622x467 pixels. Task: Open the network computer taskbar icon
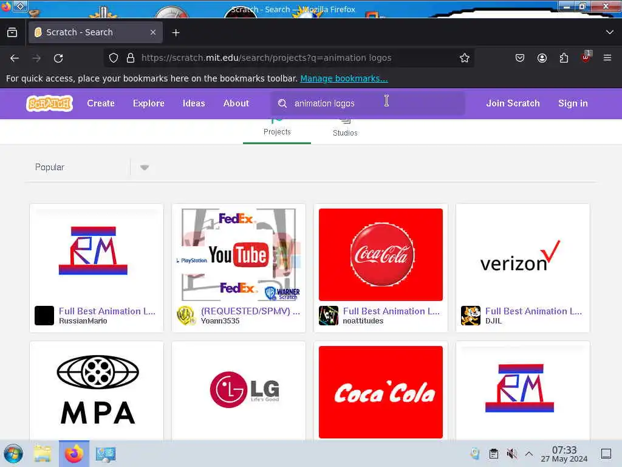click(x=106, y=454)
